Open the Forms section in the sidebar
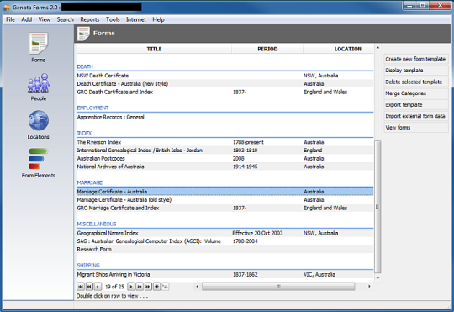This screenshot has width=454, height=312. pyautogui.click(x=38, y=47)
